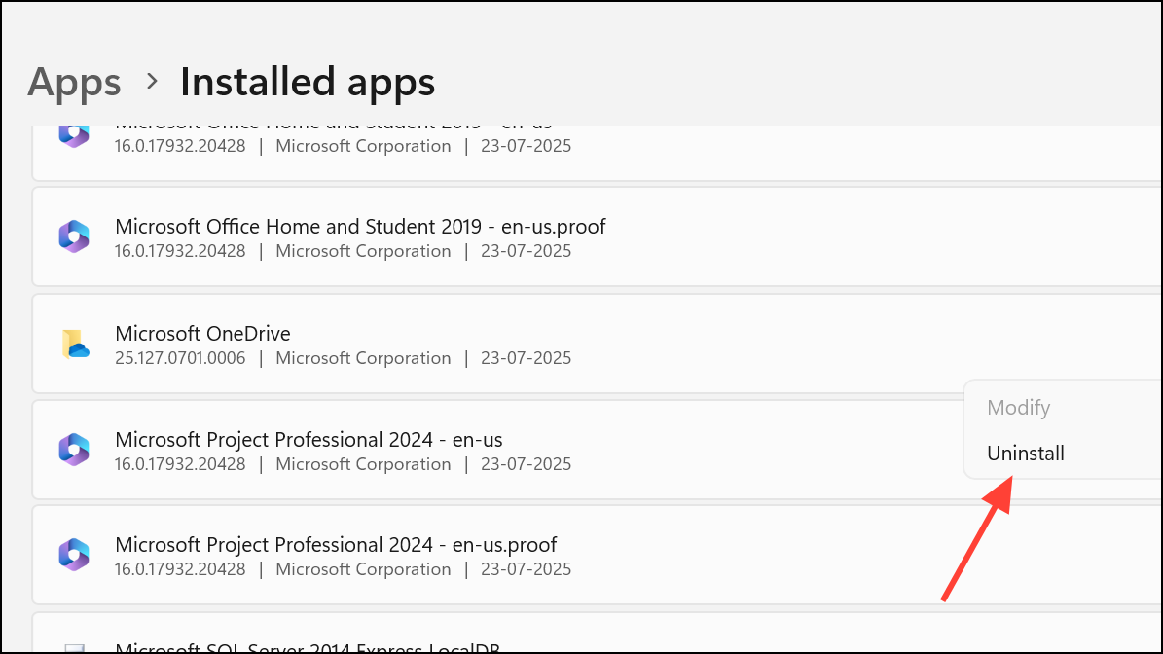The height and width of the screenshot is (654, 1163).
Task: Click the Office Home and Student en-us.proof icon
Action: (74, 236)
